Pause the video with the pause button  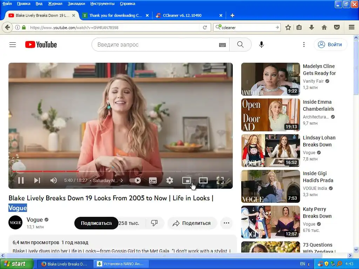[x=21, y=180]
